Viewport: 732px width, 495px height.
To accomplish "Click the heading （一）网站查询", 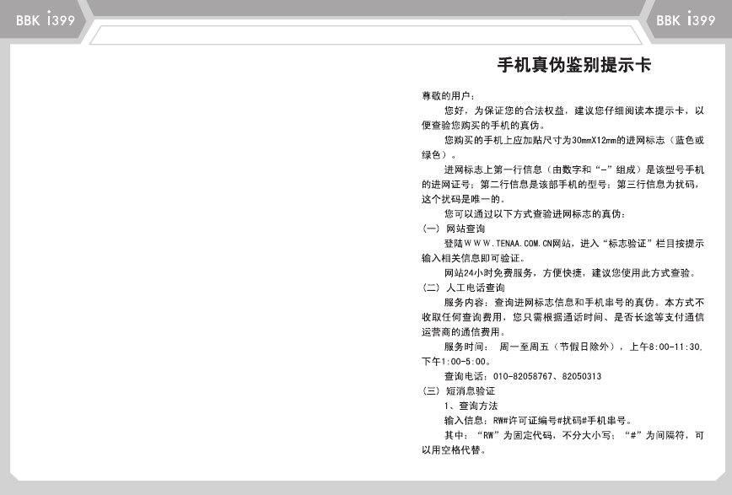I will pyautogui.click(x=454, y=229).
